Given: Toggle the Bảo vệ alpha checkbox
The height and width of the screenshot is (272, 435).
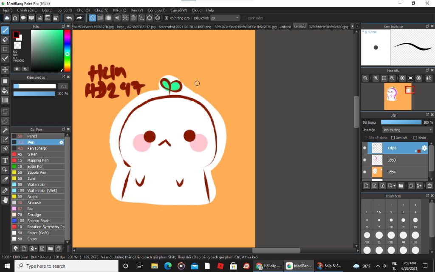Looking at the screenshot, I should (x=365, y=138).
